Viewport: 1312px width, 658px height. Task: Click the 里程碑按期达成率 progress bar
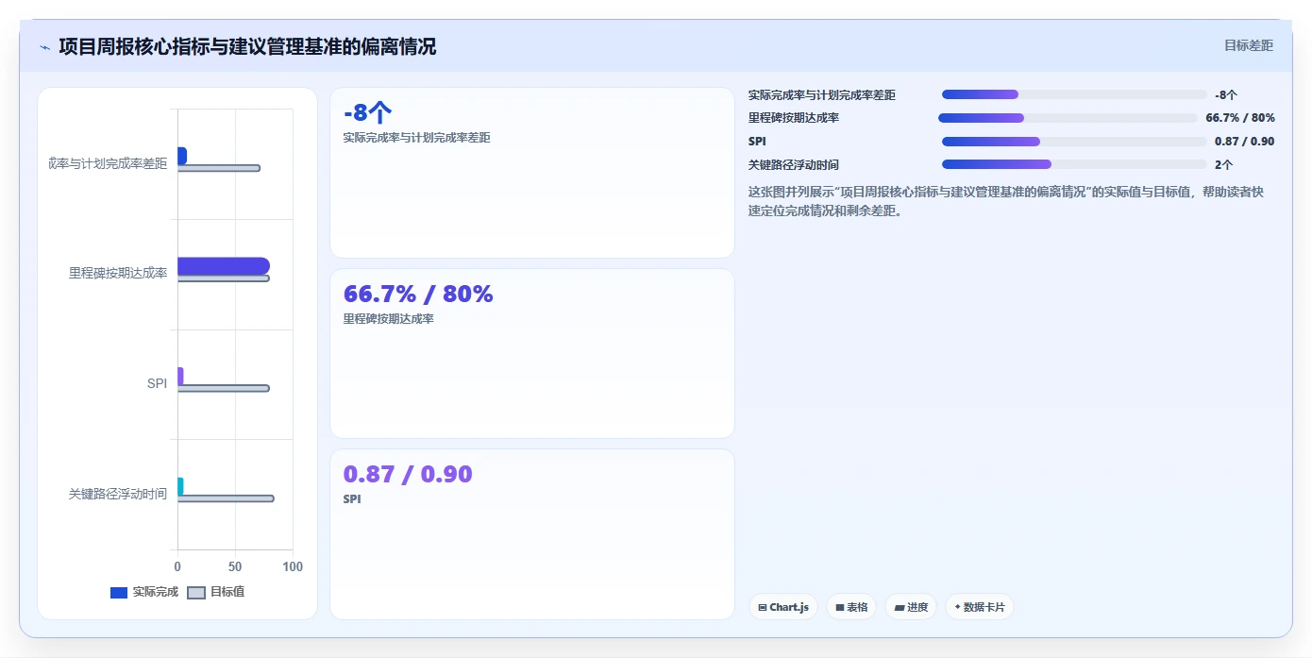pyautogui.click(x=1068, y=118)
